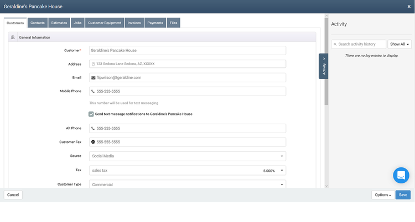This screenshot has width=415, height=222.
Task: Uncheck Send text message notifications checkbox
Action: (91, 114)
